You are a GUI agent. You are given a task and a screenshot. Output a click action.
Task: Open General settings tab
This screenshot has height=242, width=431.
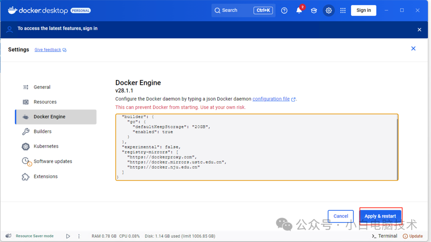[x=56, y=87]
